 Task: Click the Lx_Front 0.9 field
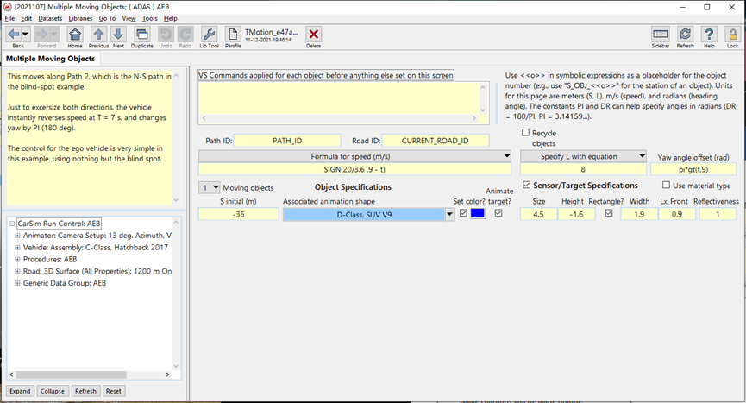(x=676, y=215)
